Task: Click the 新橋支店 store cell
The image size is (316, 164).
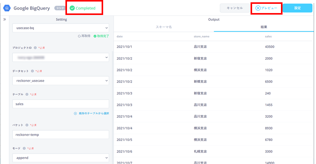Action: pyautogui.click(x=200, y=81)
